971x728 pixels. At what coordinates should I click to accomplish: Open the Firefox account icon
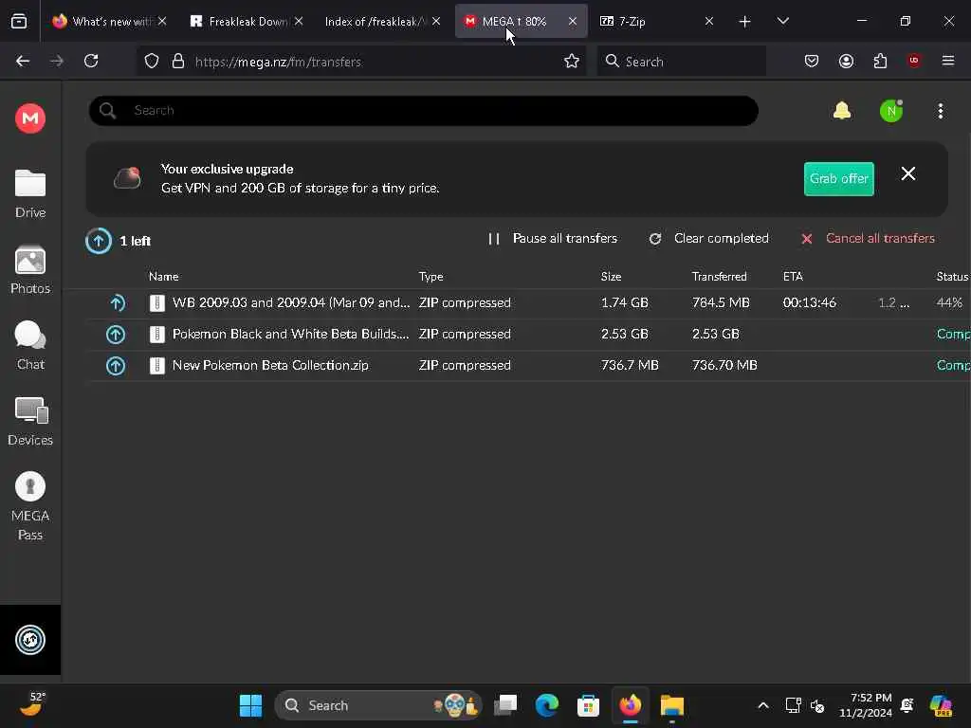(x=846, y=62)
